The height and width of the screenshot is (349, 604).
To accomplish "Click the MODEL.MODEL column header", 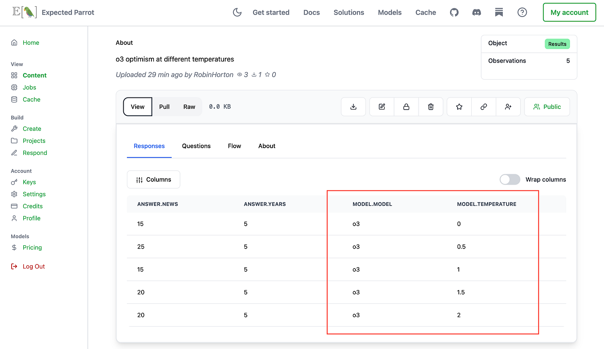I will click(372, 204).
